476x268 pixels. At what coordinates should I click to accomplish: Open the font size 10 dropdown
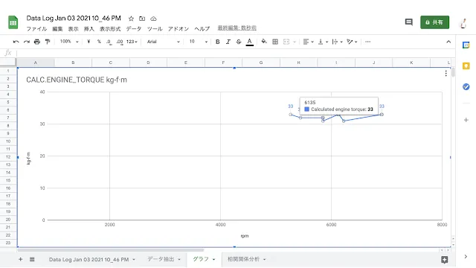pos(199,42)
